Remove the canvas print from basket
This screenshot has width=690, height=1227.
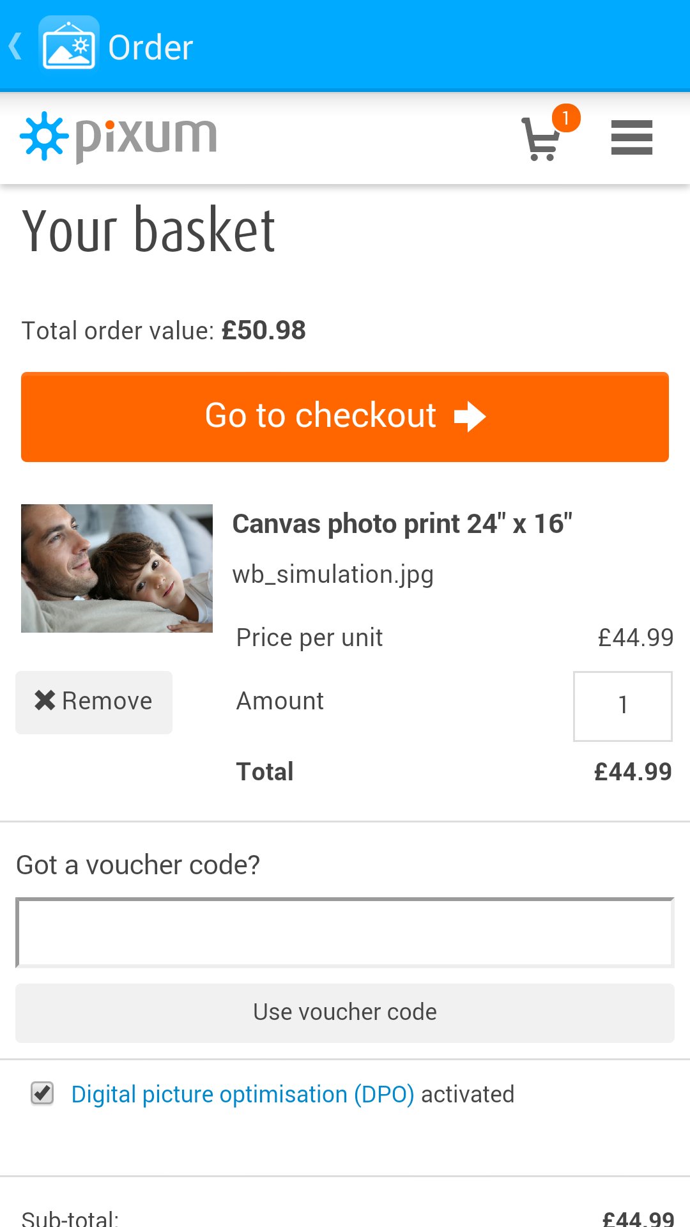[x=94, y=702]
